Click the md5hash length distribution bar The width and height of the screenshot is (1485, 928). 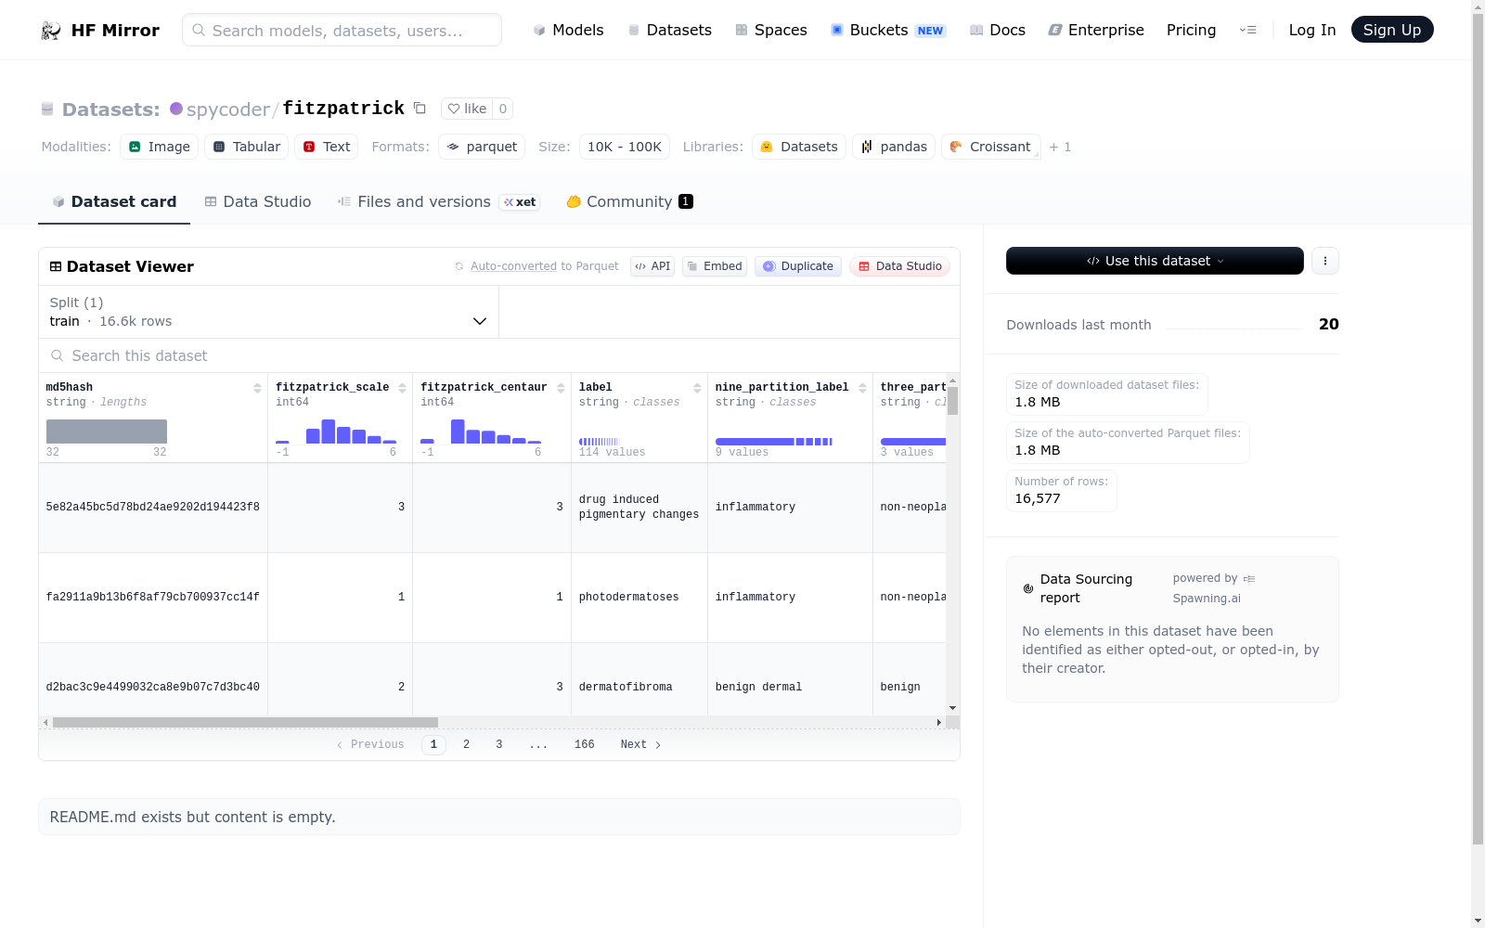[107, 432]
